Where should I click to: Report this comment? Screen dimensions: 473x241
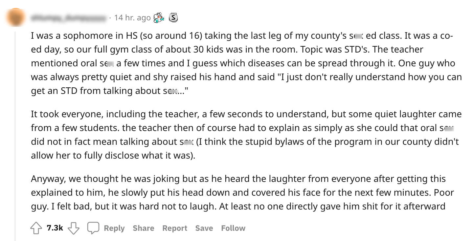175,228
